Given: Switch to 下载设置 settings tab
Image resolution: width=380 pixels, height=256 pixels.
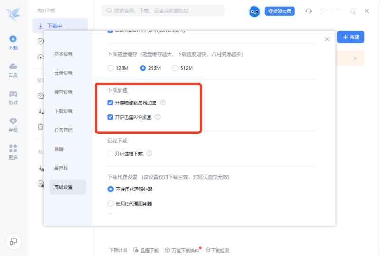Looking at the screenshot, I should pyautogui.click(x=64, y=111).
